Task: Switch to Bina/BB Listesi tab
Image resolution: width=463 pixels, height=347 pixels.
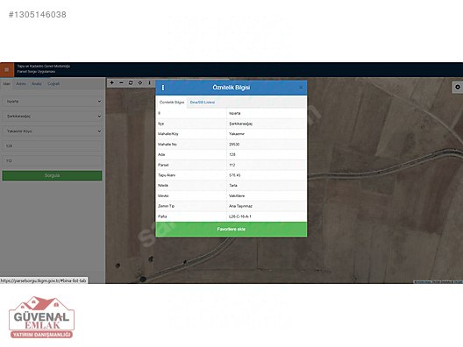Action: tap(203, 103)
